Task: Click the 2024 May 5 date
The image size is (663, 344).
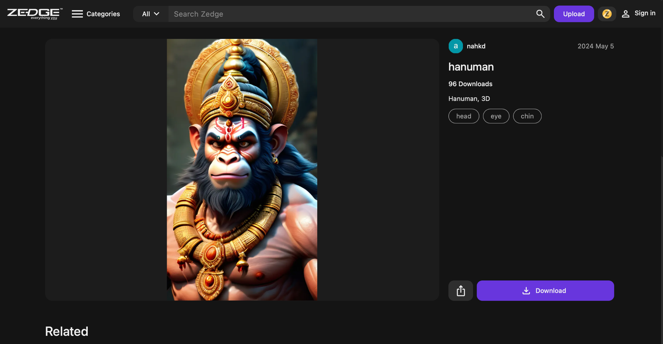Action: pyautogui.click(x=596, y=46)
